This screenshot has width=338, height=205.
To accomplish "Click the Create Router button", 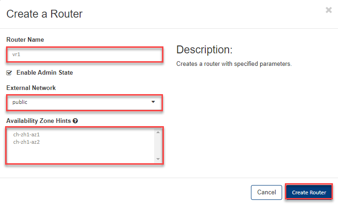I will click(x=309, y=192).
